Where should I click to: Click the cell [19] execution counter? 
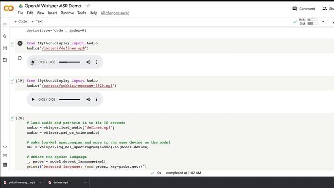click(20, 81)
